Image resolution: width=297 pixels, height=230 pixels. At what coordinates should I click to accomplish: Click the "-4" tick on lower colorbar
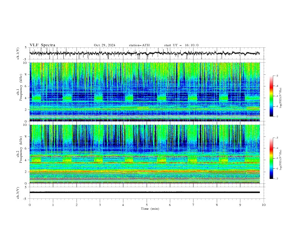277,148
